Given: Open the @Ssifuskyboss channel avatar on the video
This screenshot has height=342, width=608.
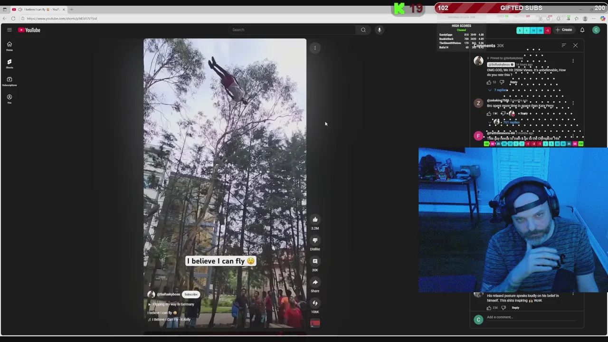Looking at the screenshot, I should 151,294.
